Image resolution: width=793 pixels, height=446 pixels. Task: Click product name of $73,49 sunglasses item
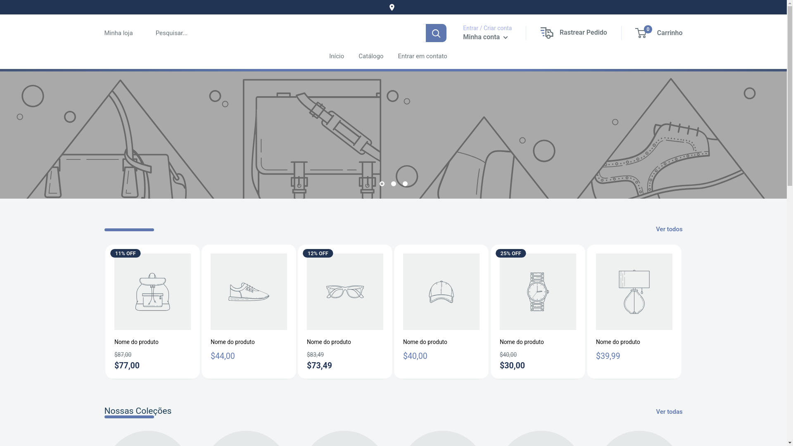tap(329, 342)
